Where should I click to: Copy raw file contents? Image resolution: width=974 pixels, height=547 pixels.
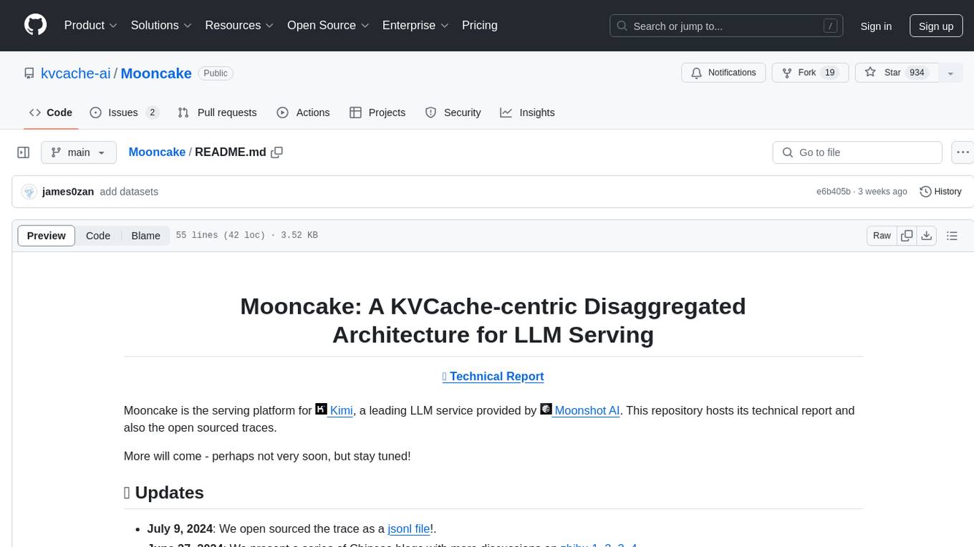[907, 236]
